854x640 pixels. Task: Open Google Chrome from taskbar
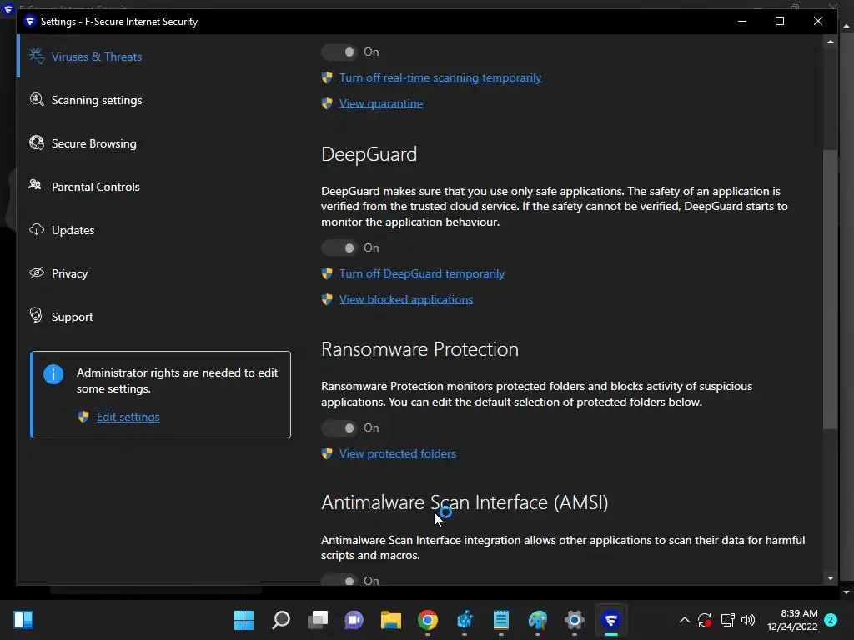428,620
